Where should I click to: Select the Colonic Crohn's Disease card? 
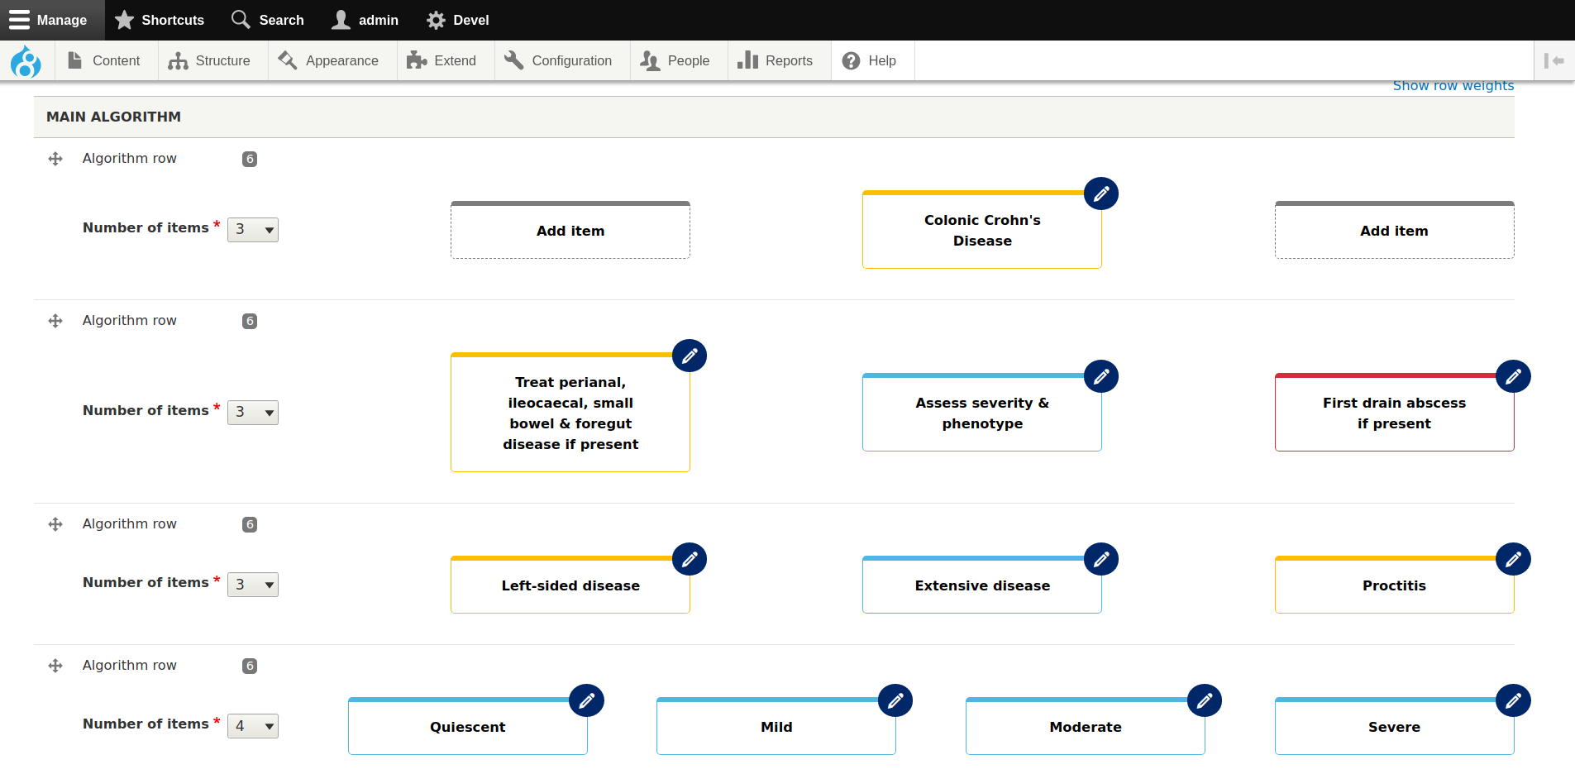[982, 230]
